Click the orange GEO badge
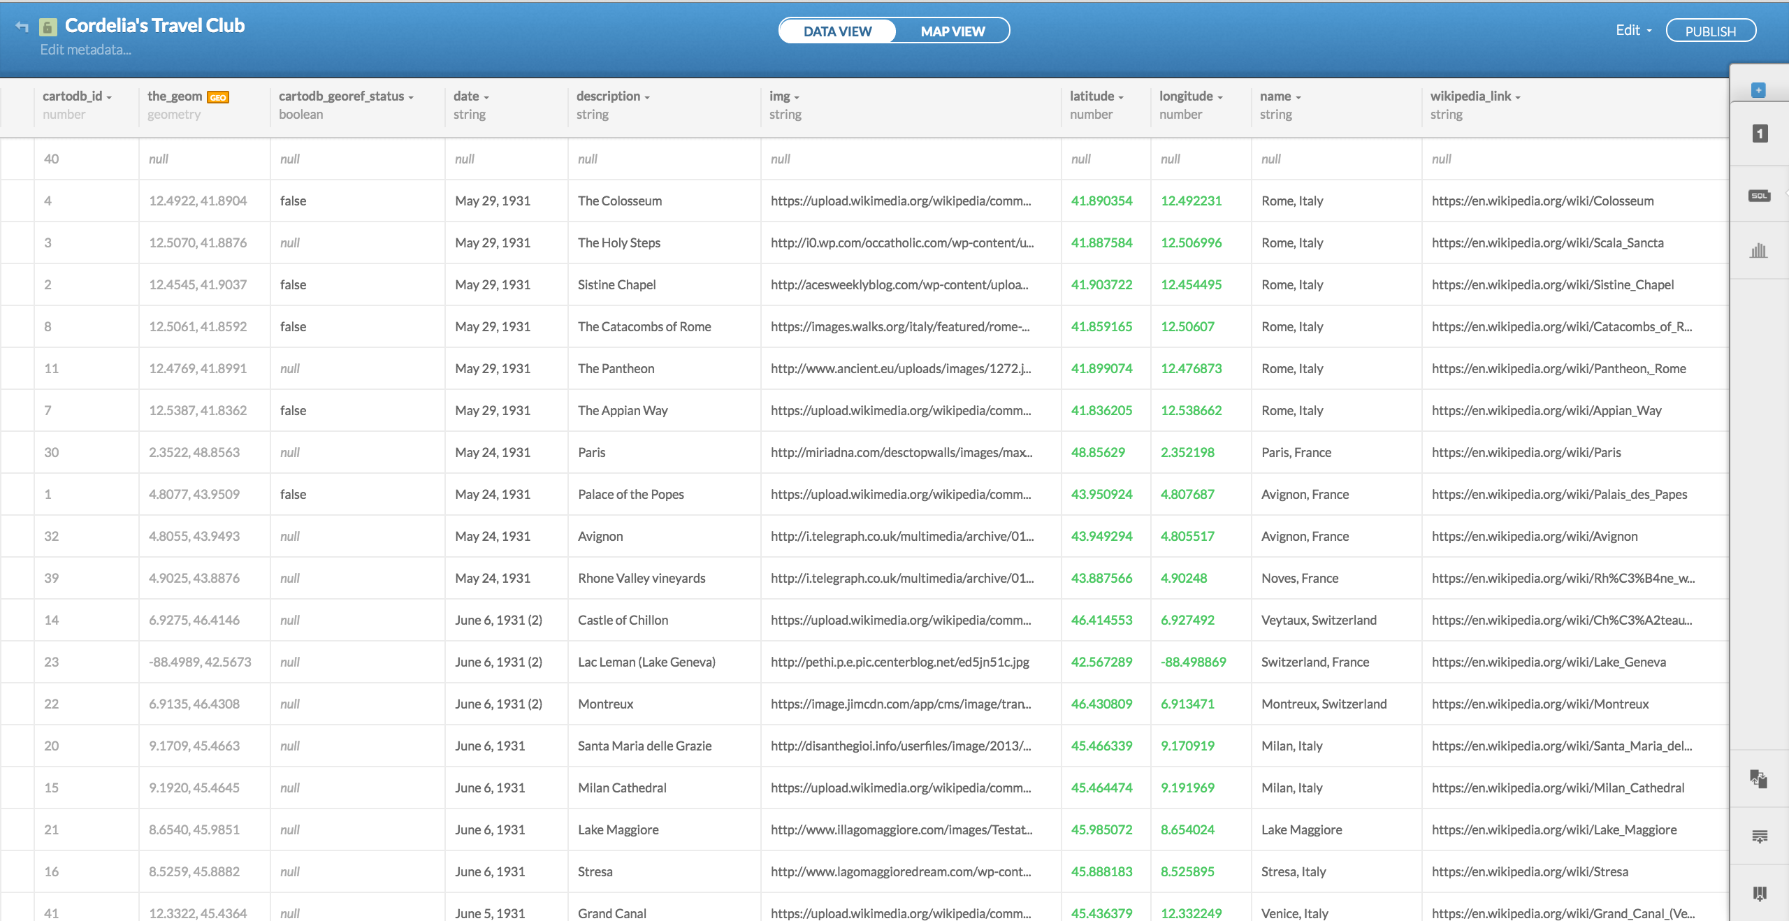The image size is (1789, 921). tap(218, 97)
